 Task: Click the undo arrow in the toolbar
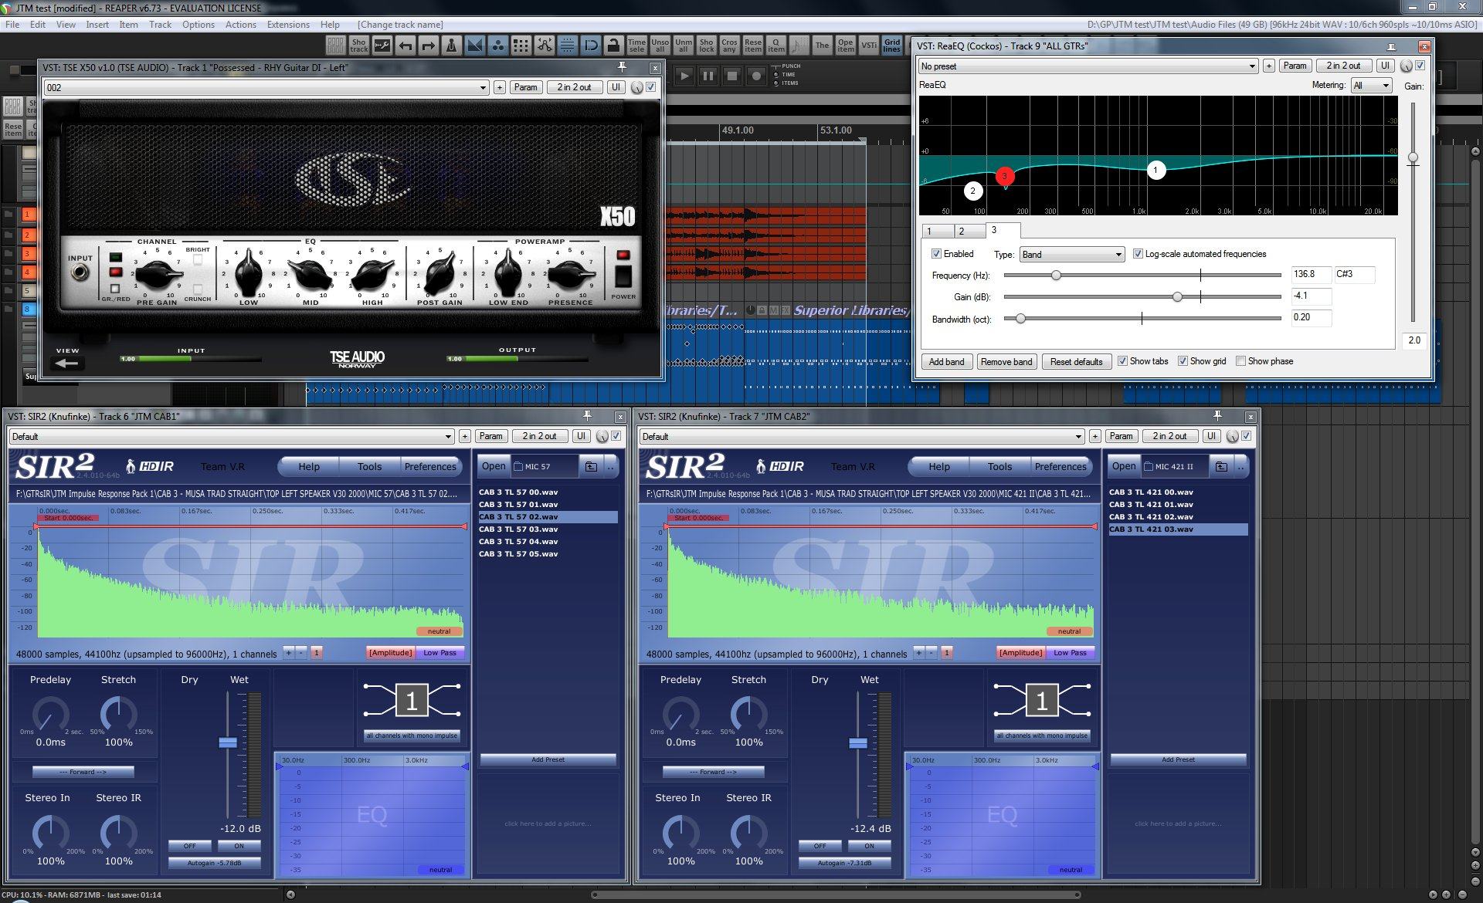406,46
